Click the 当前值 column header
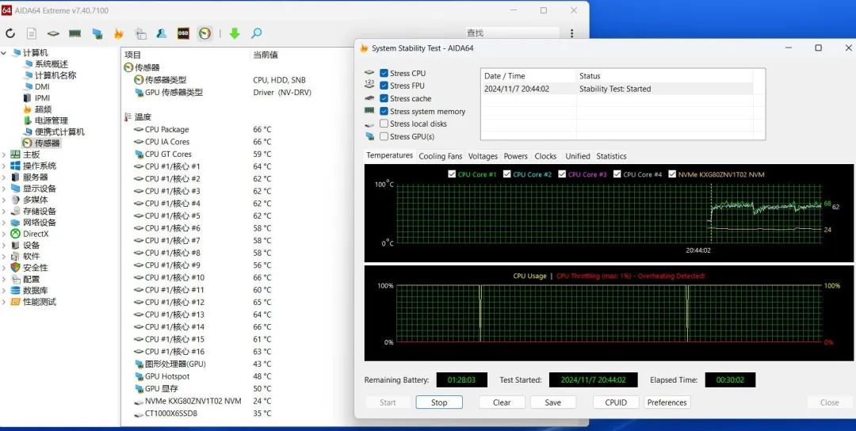 tap(266, 55)
